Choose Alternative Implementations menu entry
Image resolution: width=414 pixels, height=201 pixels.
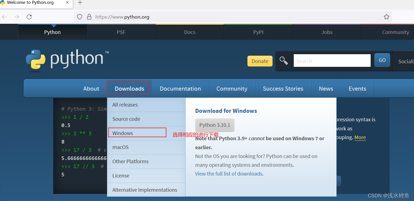click(x=146, y=190)
